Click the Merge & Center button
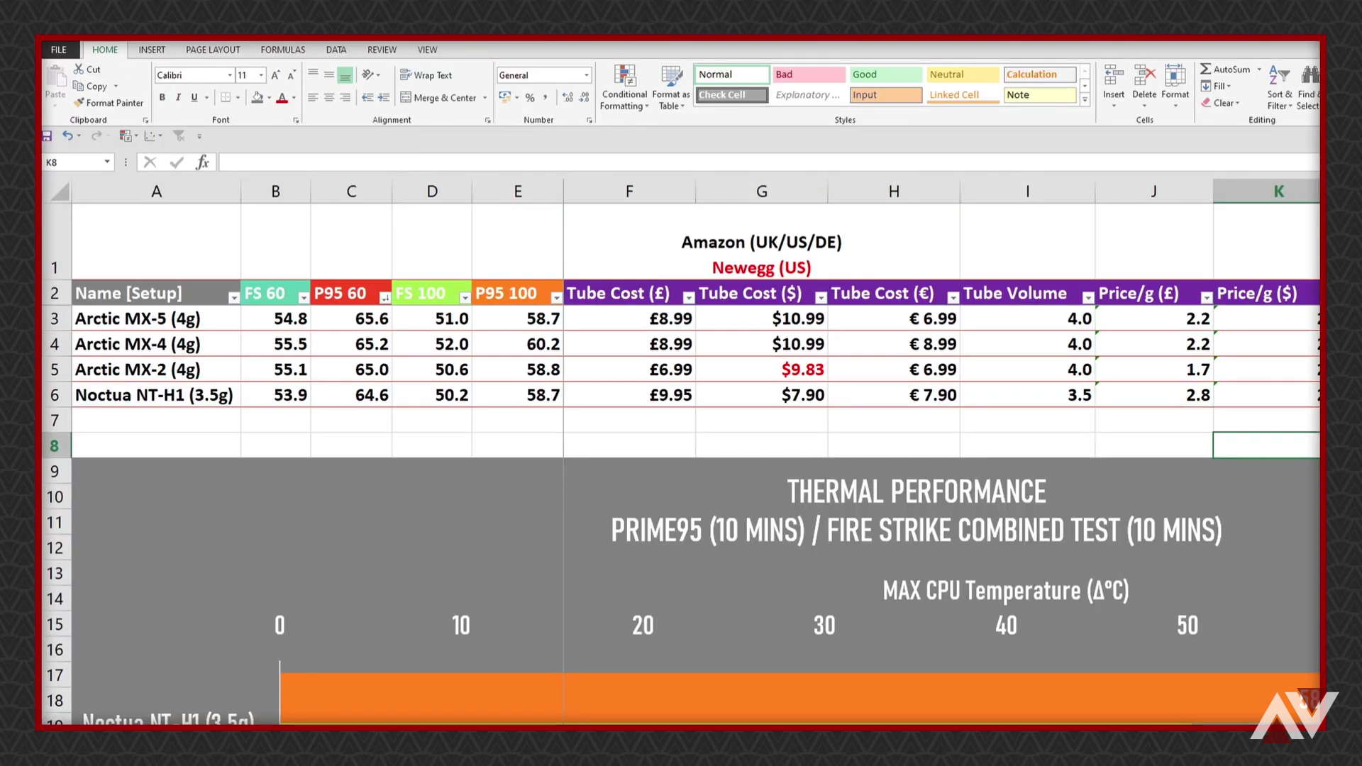 click(438, 98)
